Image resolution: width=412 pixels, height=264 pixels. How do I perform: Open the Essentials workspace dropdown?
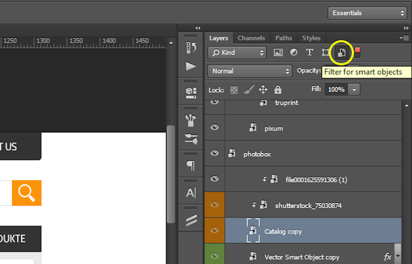point(367,13)
